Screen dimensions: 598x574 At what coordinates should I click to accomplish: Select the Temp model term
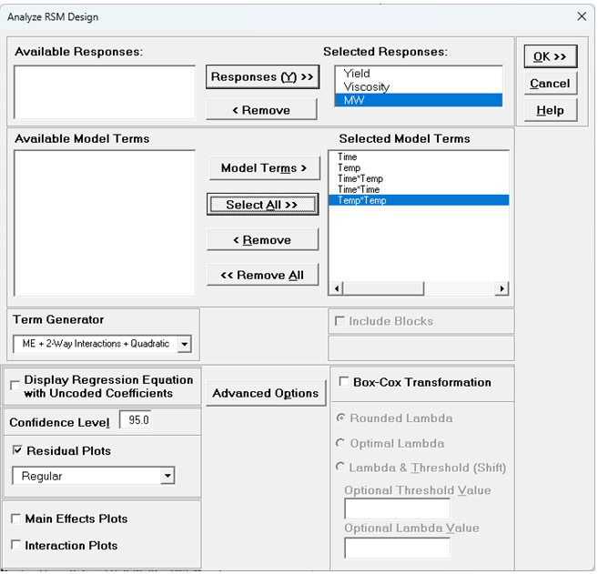tap(419, 167)
